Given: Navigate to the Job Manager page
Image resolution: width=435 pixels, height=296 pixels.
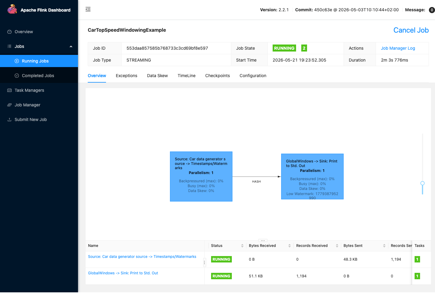Looking at the screenshot, I should pos(39,105).
